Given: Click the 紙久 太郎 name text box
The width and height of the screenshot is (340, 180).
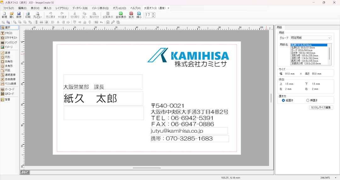Looking at the screenshot, I should click(103, 98).
